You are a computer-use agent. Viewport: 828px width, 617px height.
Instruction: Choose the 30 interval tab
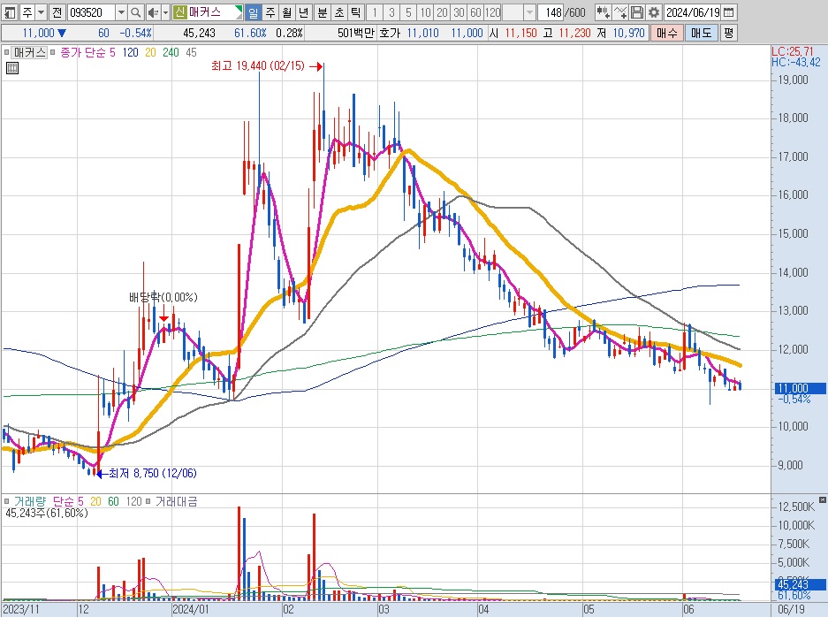[x=459, y=12]
